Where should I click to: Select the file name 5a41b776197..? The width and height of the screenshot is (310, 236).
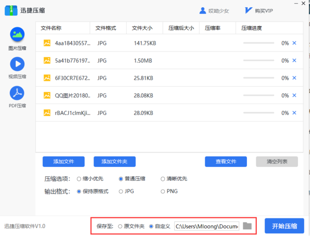72,60
